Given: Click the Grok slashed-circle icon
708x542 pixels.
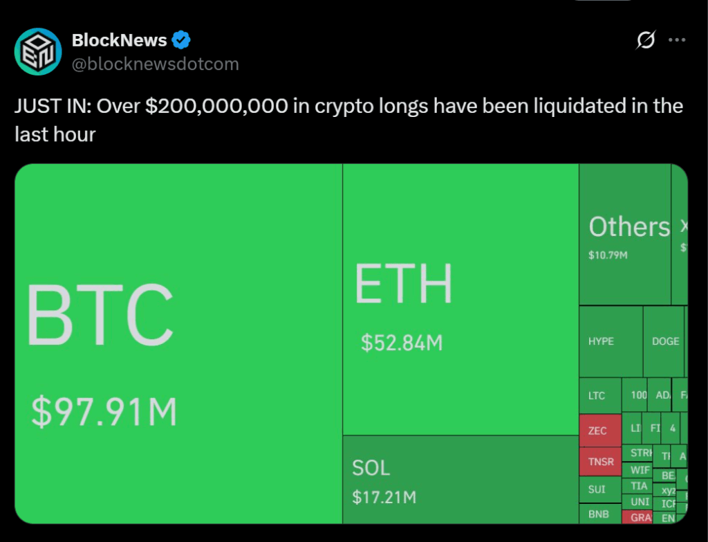Looking at the screenshot, I should [x=645, y=41].
